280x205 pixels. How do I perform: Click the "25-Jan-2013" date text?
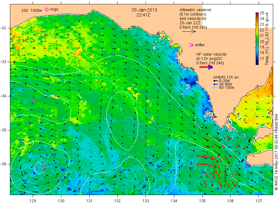click(144, 10)
